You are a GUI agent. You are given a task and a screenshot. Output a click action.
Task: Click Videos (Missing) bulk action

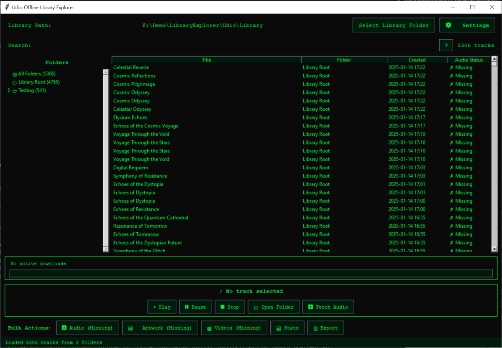(234, 328)
